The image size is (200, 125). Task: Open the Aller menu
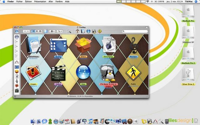click(51, 2)
